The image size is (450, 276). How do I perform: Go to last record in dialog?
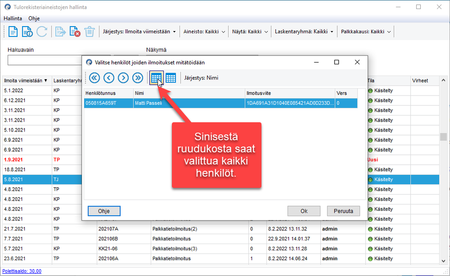138,78
